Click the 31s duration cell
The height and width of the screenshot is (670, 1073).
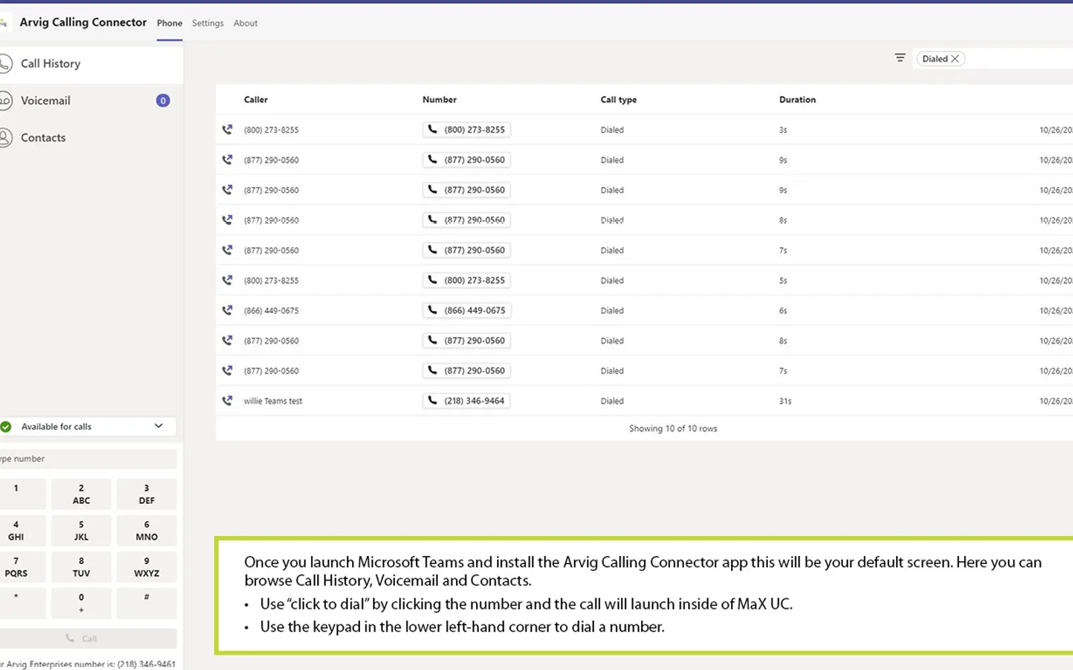(x=785, y=401)
